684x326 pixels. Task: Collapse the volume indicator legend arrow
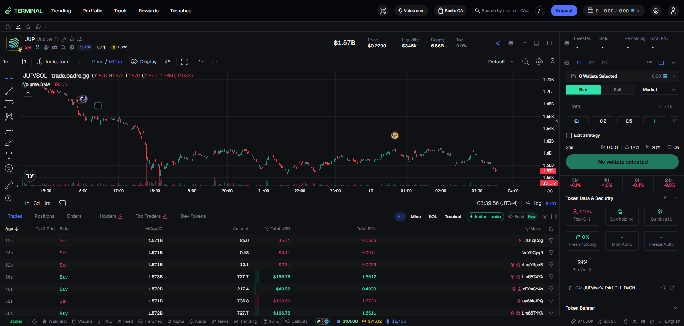tap(28, 93)
